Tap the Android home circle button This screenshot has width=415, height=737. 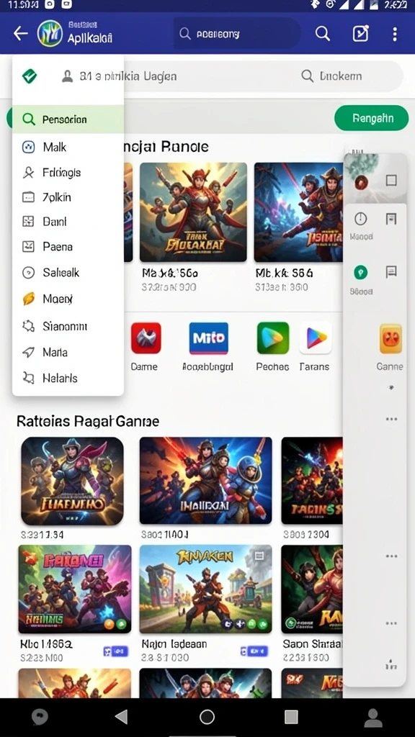[207, 717]
